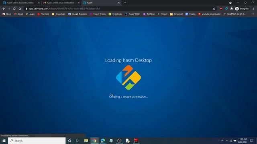
Task: Open the clock showing 11:25 AM
Action: click(x=243, y=140)
